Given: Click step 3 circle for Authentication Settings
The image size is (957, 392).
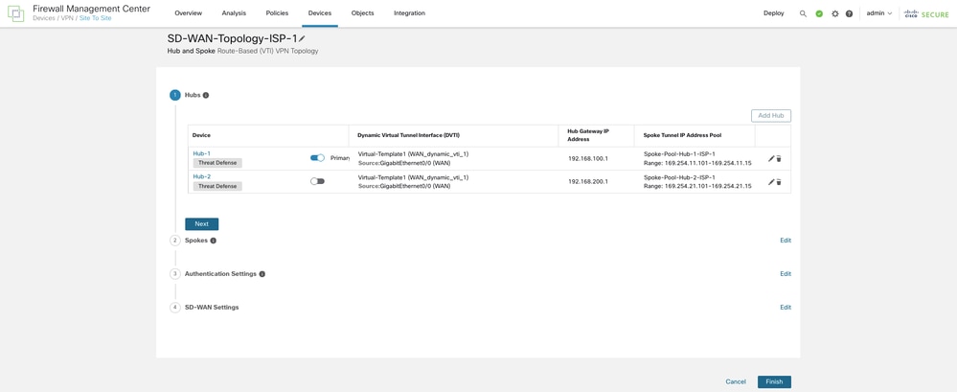Looking at the screenshot, I should click(x=175, y=273).
